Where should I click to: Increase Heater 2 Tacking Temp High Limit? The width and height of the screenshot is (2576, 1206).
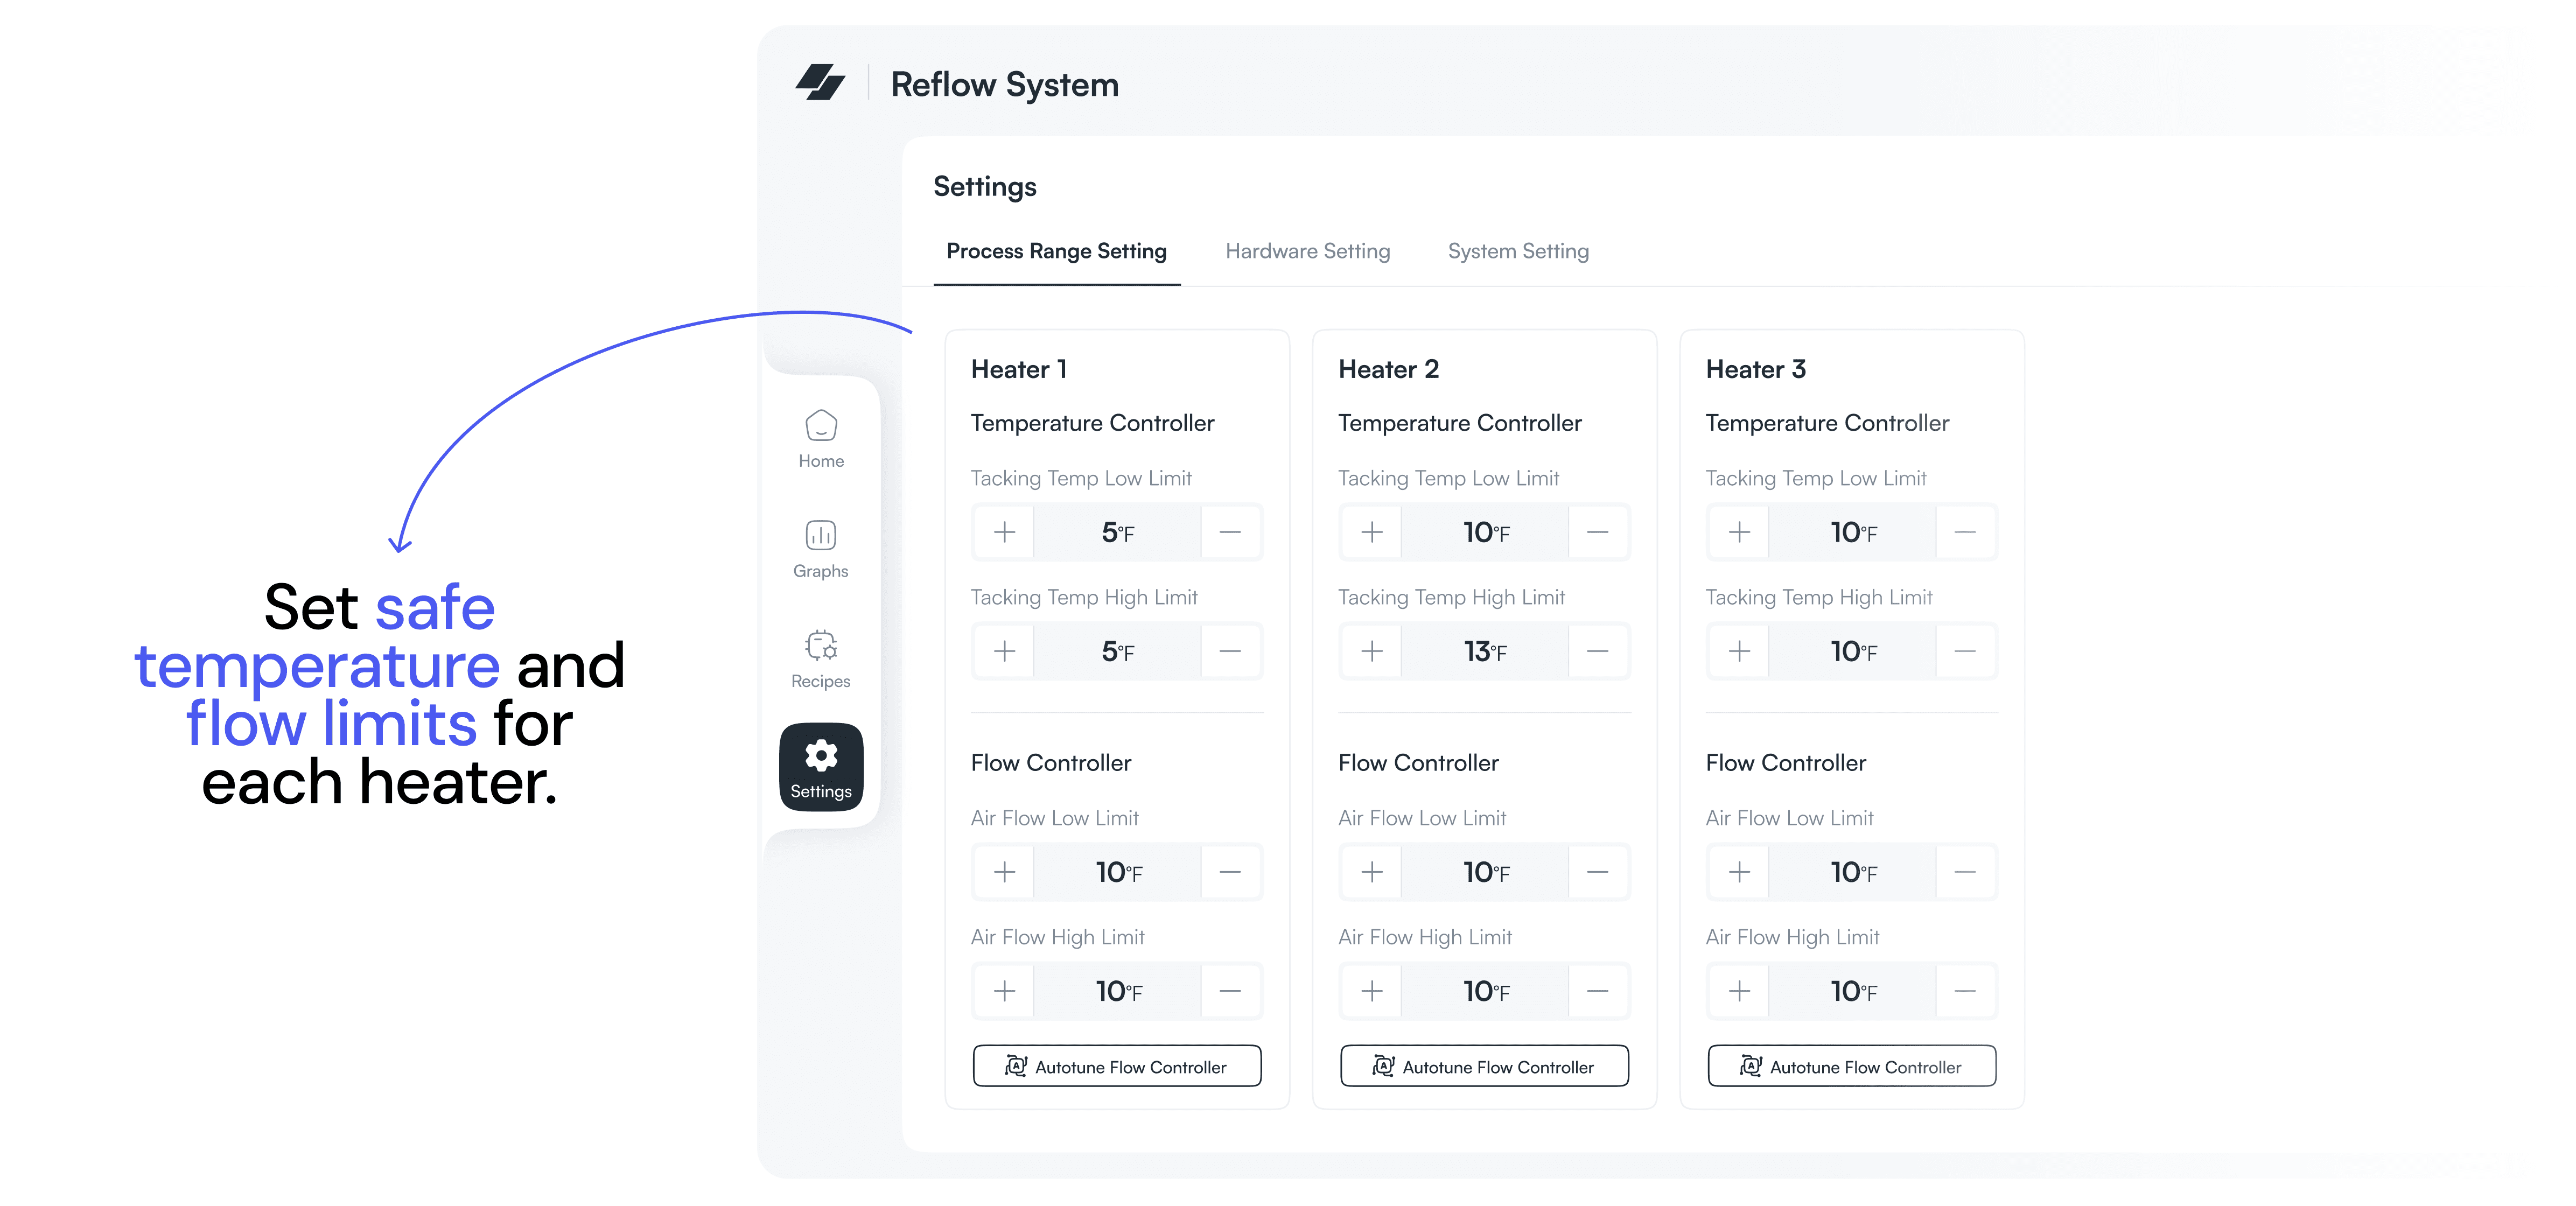click(x=1372, y=651)
